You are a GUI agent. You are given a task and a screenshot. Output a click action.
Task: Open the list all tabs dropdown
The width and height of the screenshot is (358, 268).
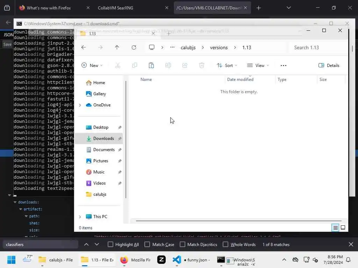click(x=288, y=8)
